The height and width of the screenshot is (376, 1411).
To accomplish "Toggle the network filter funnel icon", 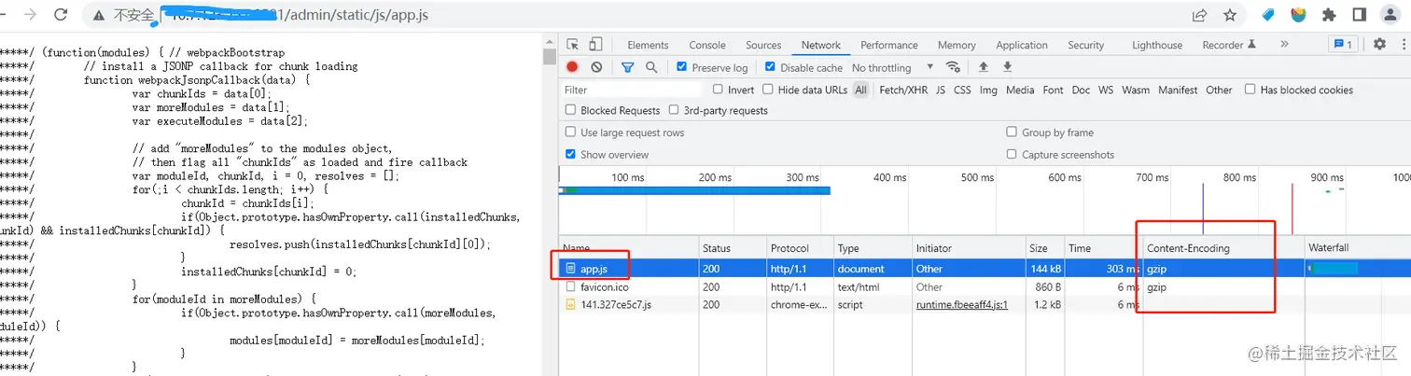I will [x=628, y=67].
